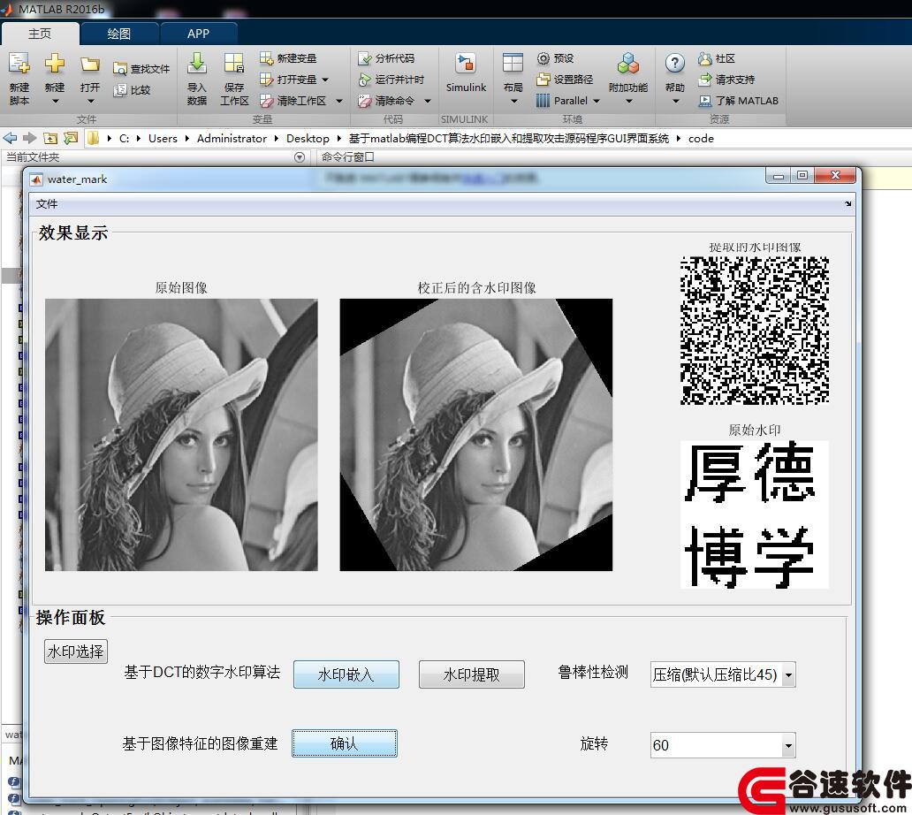Click code at end of folder path
912x815 pixels.
[x=701, y=139]
